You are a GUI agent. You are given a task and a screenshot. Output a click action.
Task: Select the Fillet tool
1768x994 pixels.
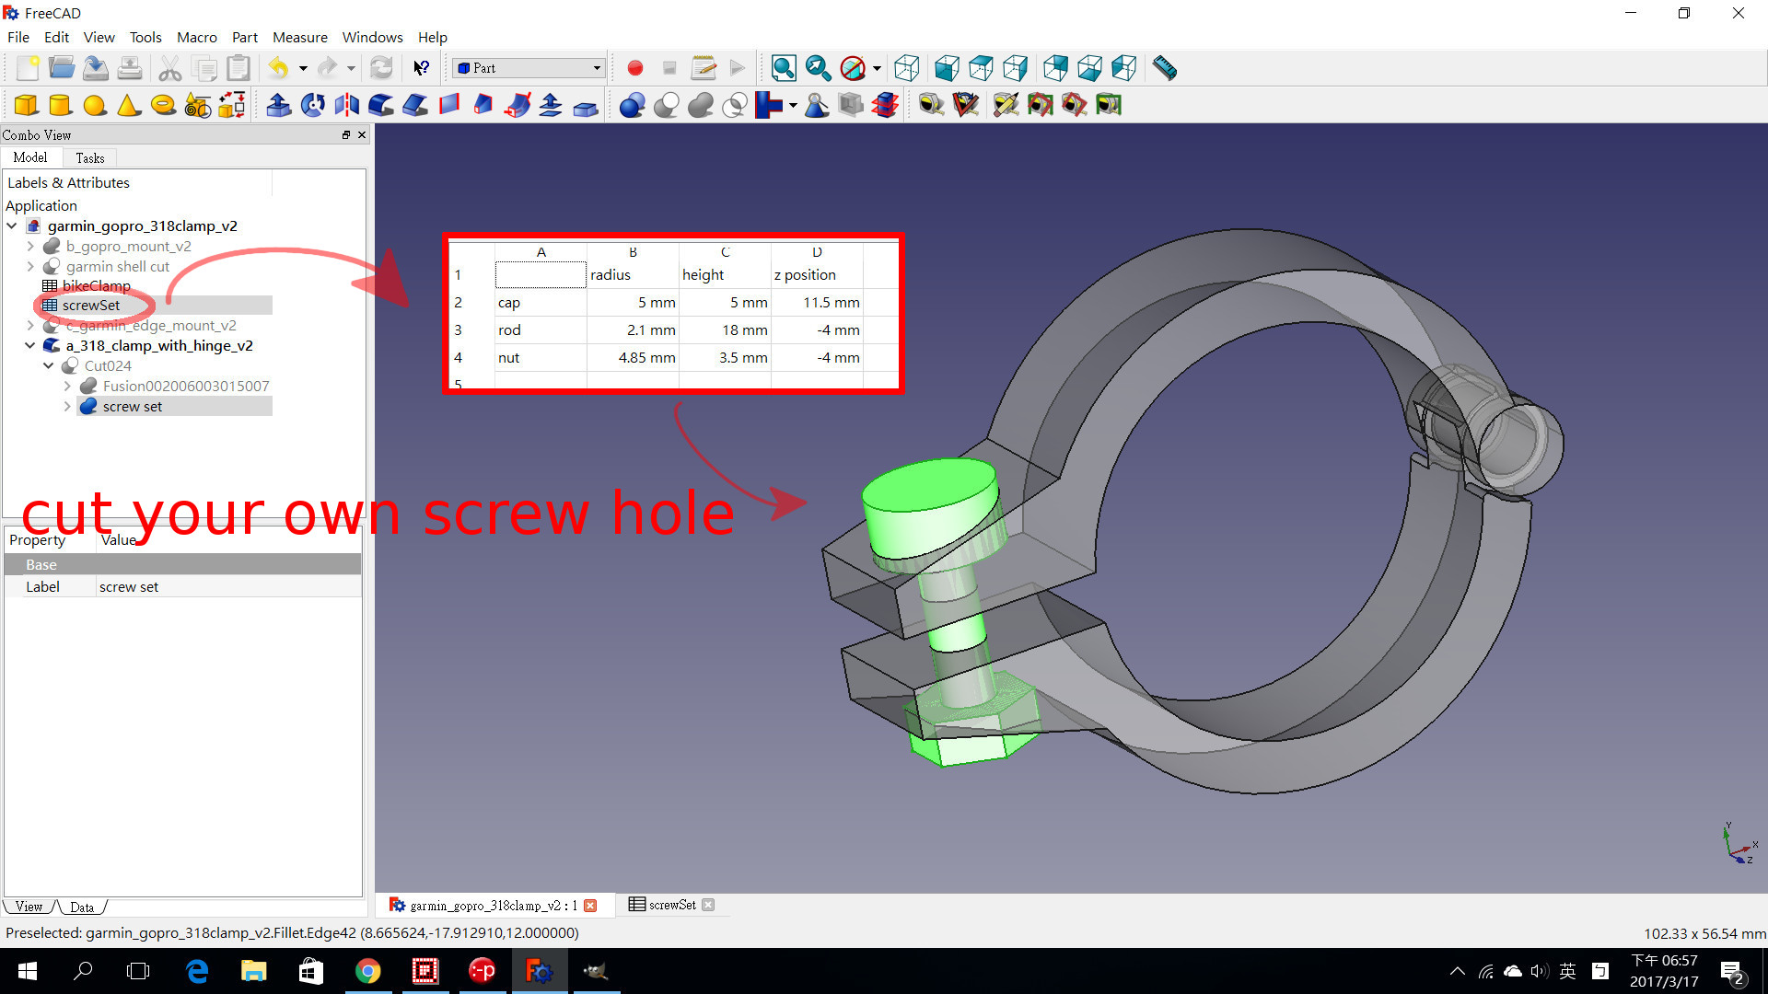click(381, 105)
